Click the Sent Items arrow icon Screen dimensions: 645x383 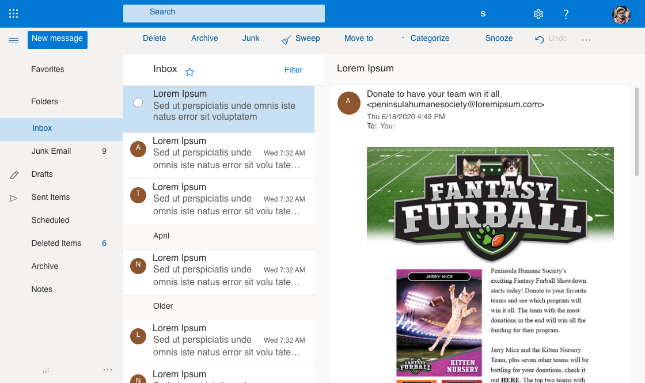tap(14, 198)
